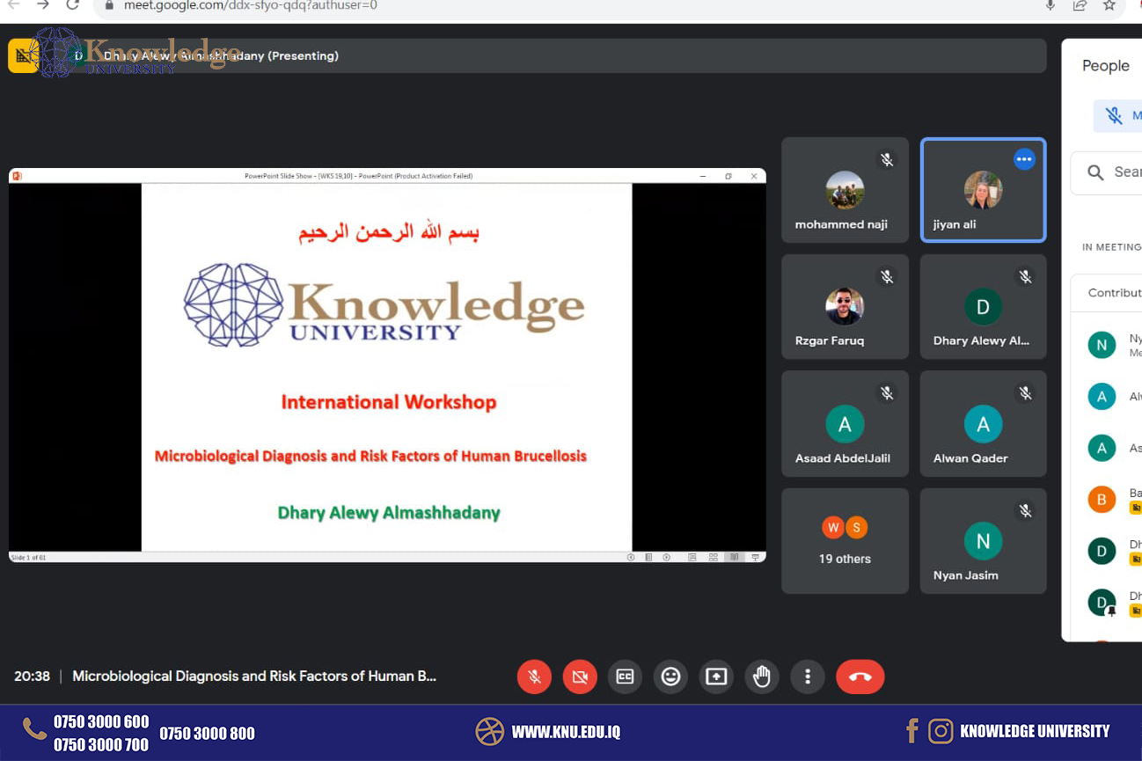This screenshot has height=761, width=1142.
Task: Click the see all slides icon in PowerPoint status bar
Action: [x=648, y=557]
